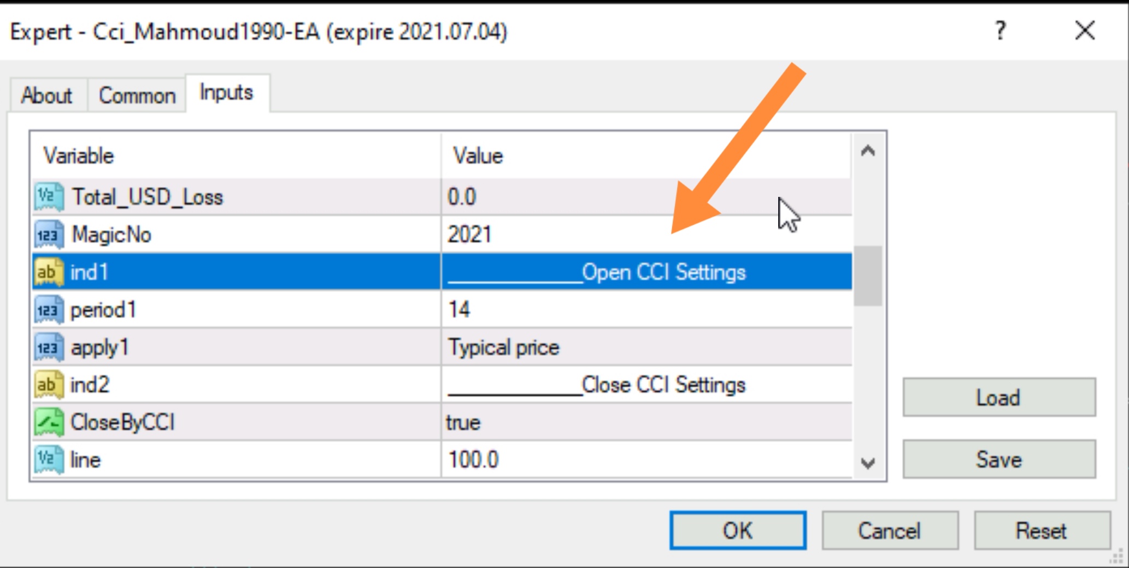1129x568 pixels.
Task: Click the help question mark button
Action: (x=1000, y=31)
